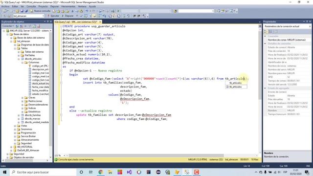Click the Paste icon in toolbar
Screen dimensions: 313x176
click(x=81, y=11)
